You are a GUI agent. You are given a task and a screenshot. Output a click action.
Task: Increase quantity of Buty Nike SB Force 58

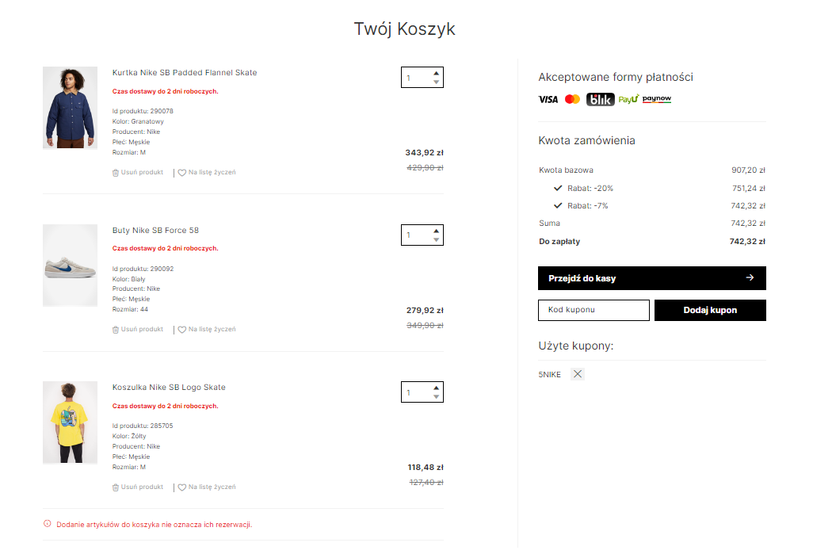tap(436, 231)
